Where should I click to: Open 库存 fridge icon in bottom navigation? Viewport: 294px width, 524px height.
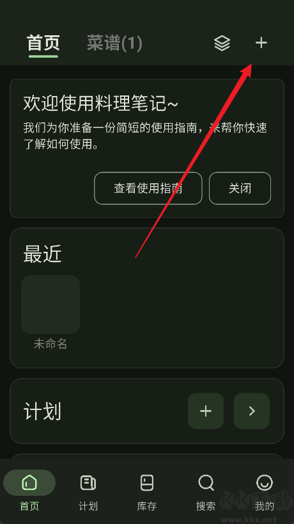pyautogui.click(x=147, y=483)
